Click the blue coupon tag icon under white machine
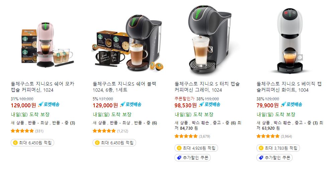The height and width of the screenshot is (171, 329). (261, 158)
